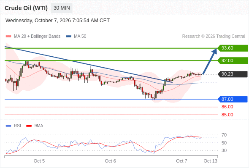
Task: Select the 87.00 pivot price tag
Action: [x=233, y=99]
